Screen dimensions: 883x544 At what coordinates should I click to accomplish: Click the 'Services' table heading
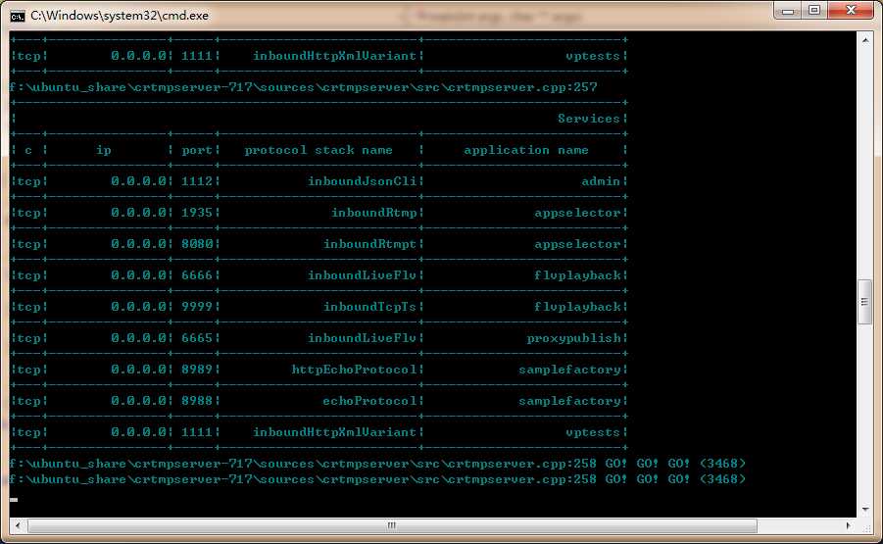point(588,119)
